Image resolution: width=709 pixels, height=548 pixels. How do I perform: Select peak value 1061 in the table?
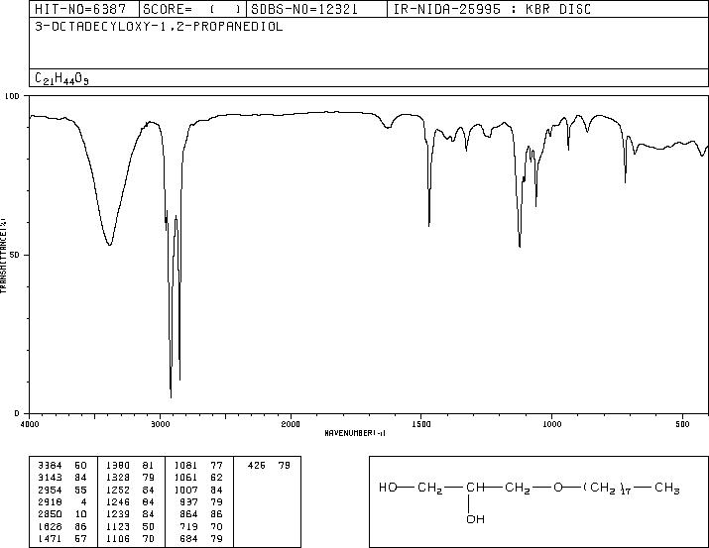click(x=185, y=478)
